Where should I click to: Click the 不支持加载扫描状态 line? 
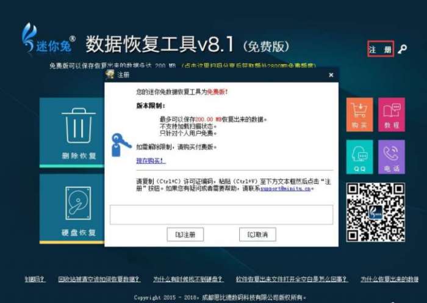point(188,126)
